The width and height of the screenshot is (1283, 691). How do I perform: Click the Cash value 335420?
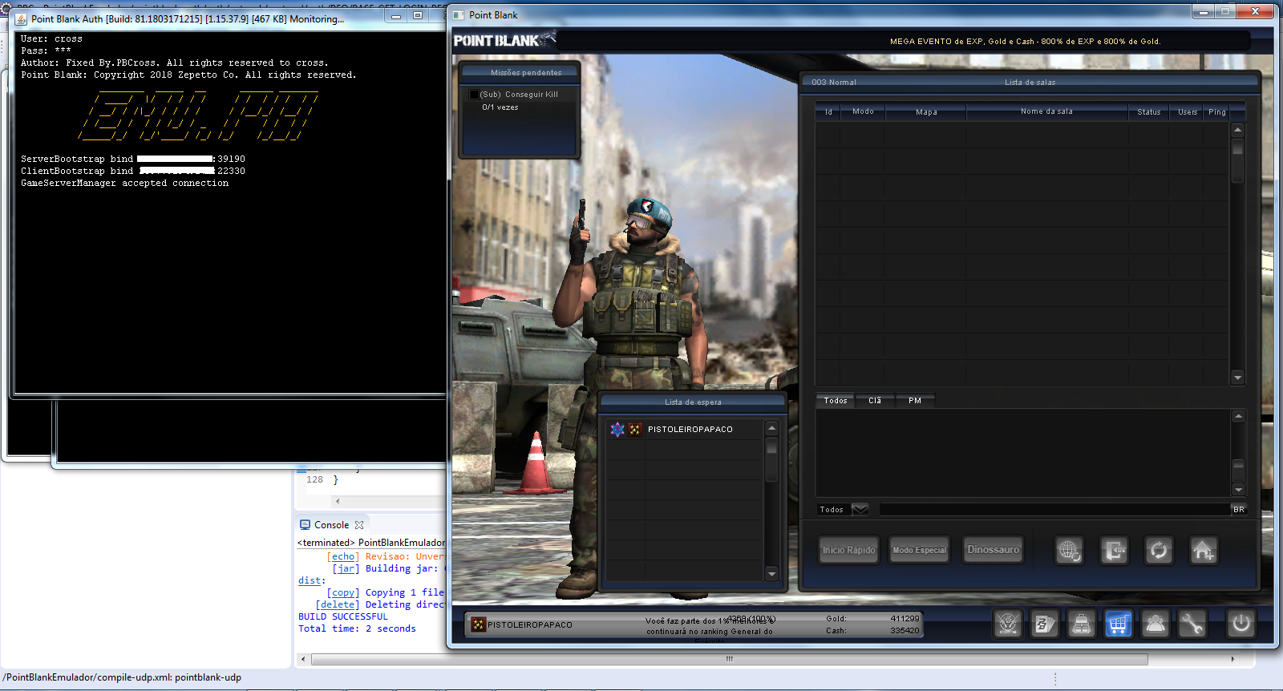coord(905,630)
